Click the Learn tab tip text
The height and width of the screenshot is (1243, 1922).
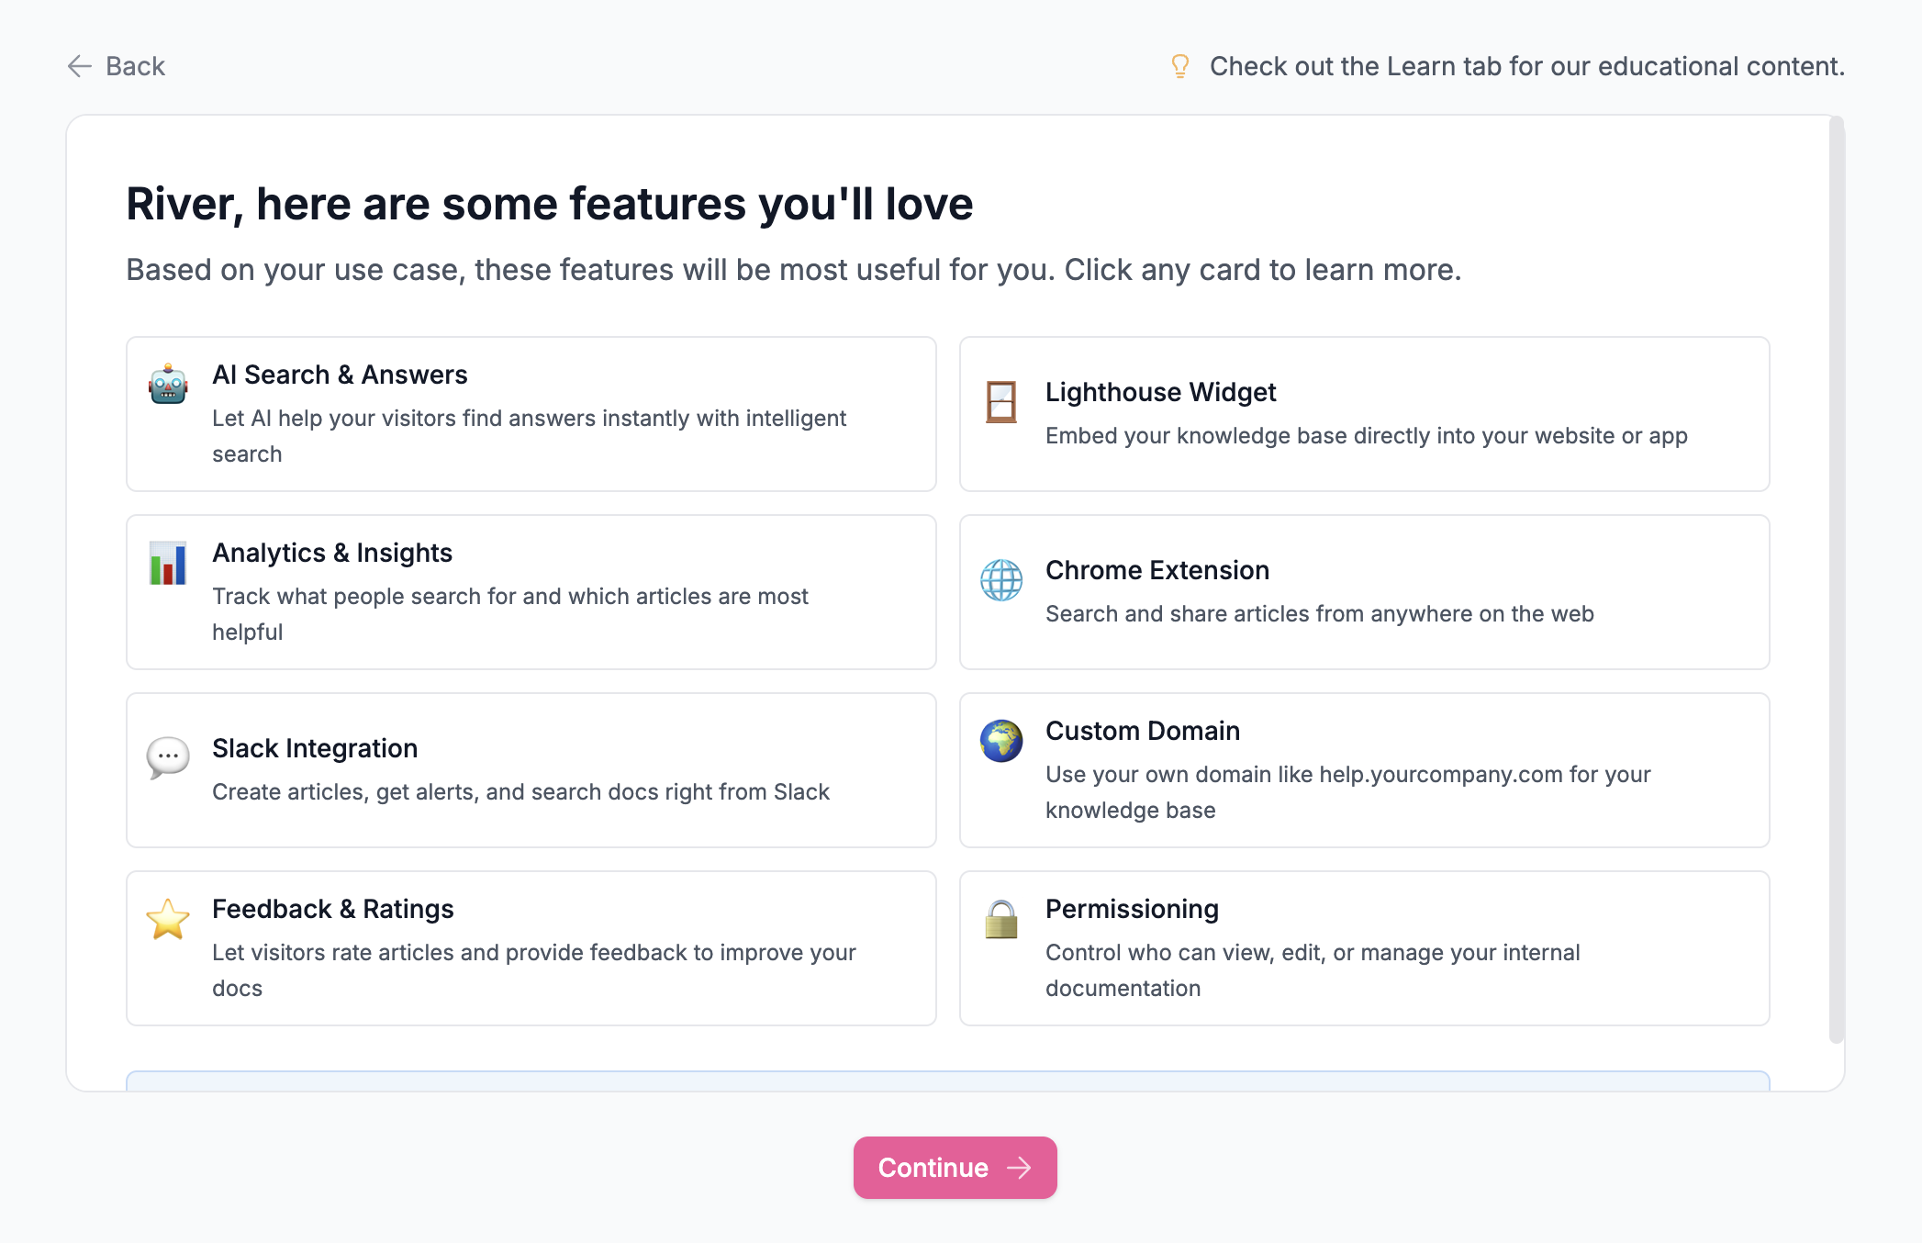[x=1526, y=66]
